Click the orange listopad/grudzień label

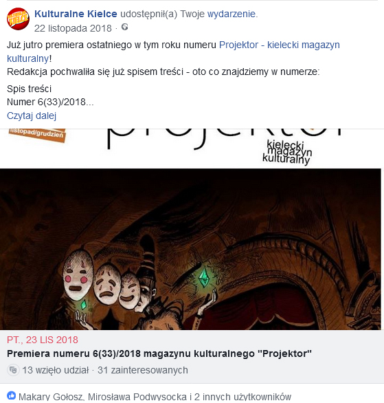tap(37, 134)
